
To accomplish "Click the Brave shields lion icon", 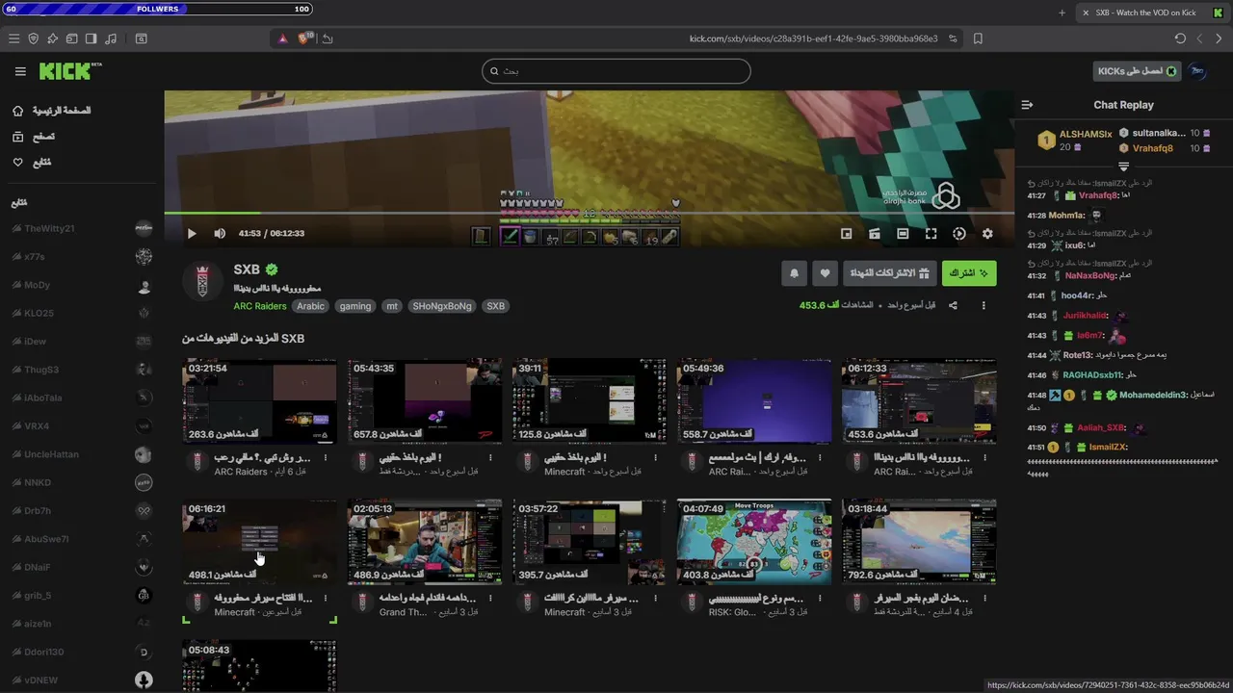I will pyautogui.click(x=304, y=38).
